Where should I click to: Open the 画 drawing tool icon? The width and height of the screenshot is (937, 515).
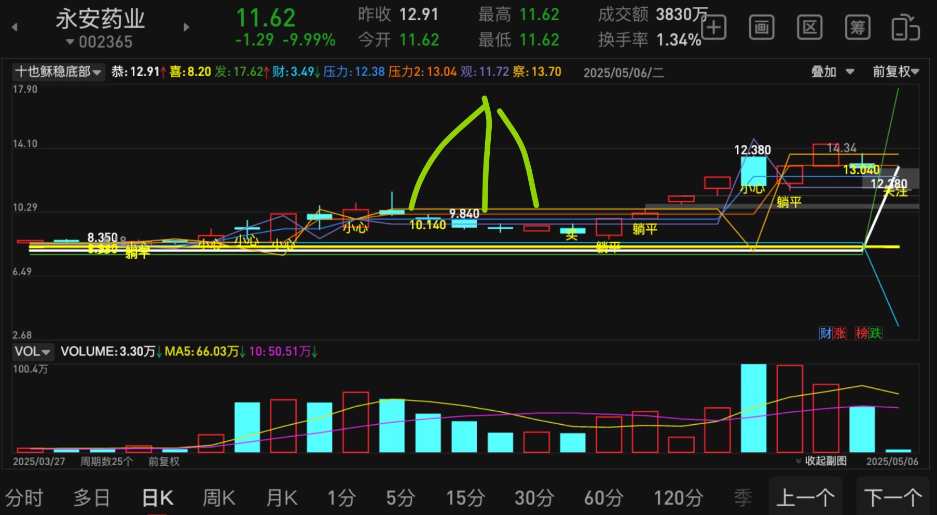762,27
